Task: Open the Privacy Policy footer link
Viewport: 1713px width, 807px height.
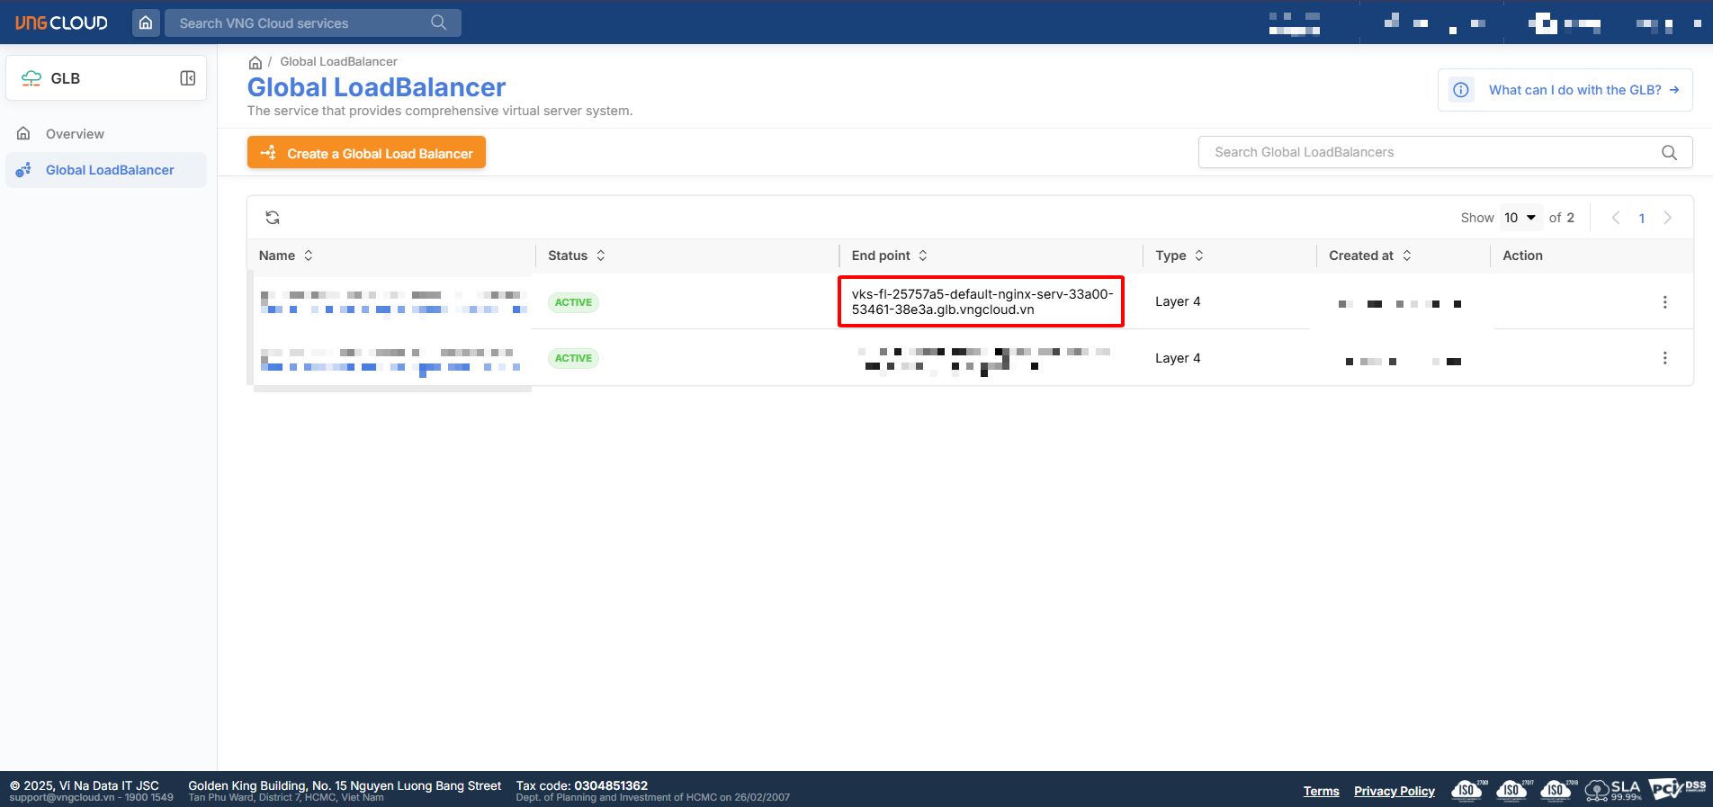Action: point(1394,791)
